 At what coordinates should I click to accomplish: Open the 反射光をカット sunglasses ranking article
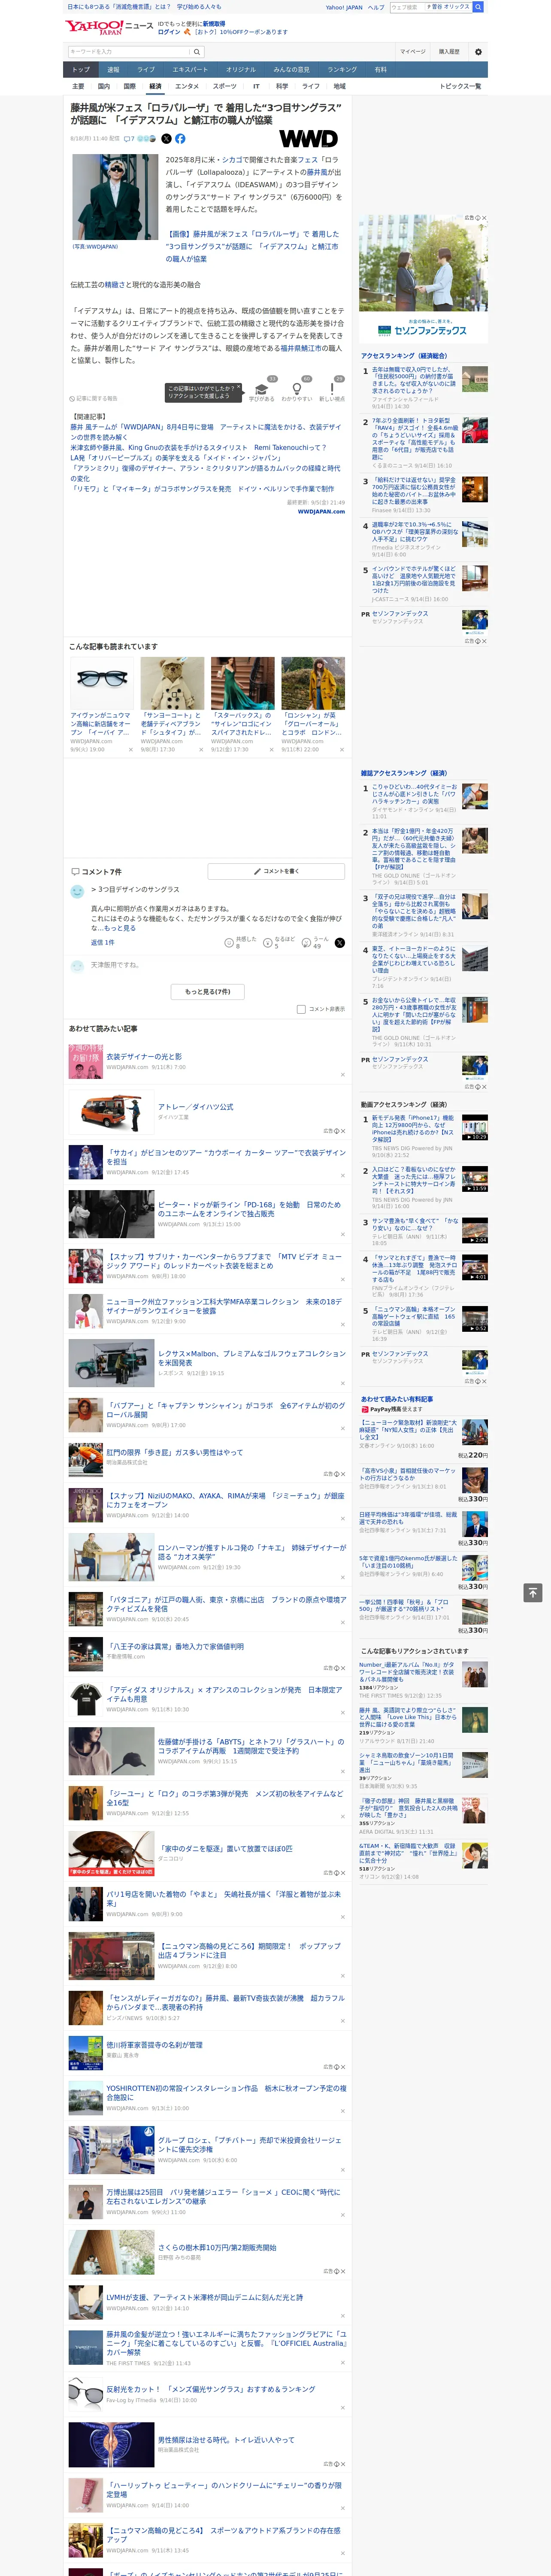pos(211,2389)
